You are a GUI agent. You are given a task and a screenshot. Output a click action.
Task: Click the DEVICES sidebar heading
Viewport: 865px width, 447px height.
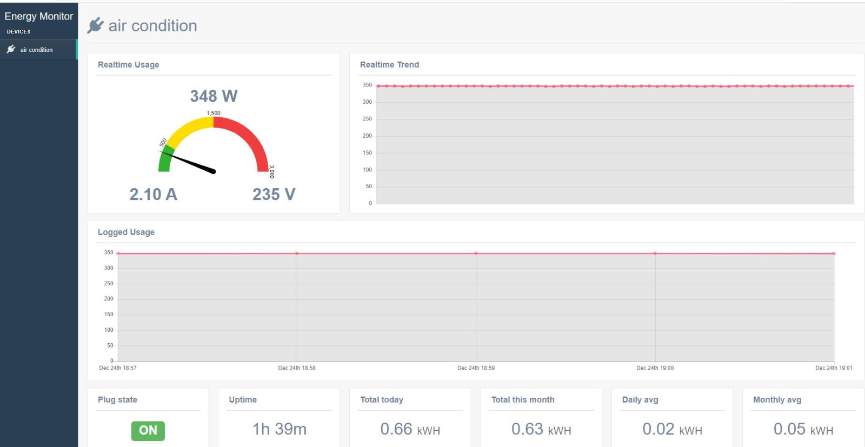[x=18, y=32]
